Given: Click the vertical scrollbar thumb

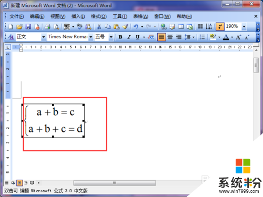Looking at the screenshot, I should [256, 65].
